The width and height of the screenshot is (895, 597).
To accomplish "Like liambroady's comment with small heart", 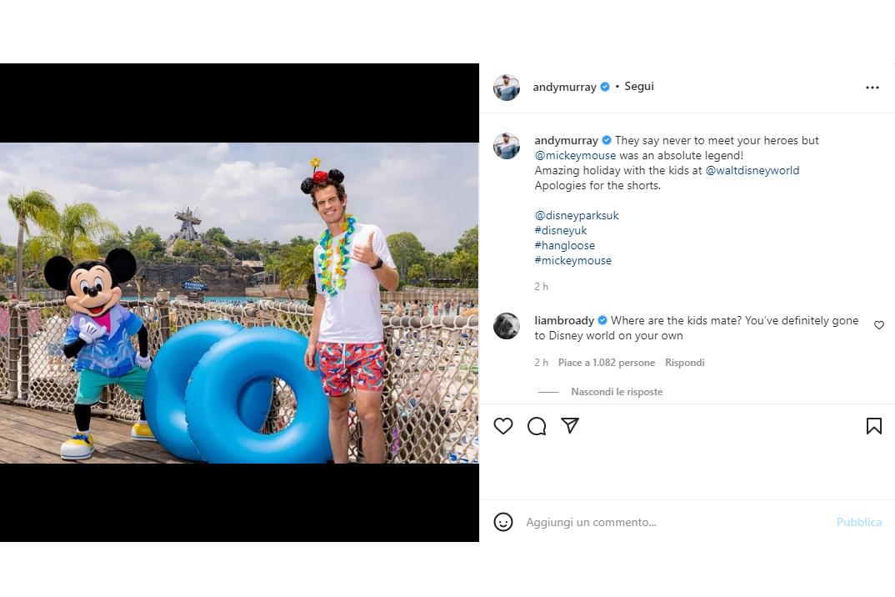I will pyautogui.click(x=878, y=325).
